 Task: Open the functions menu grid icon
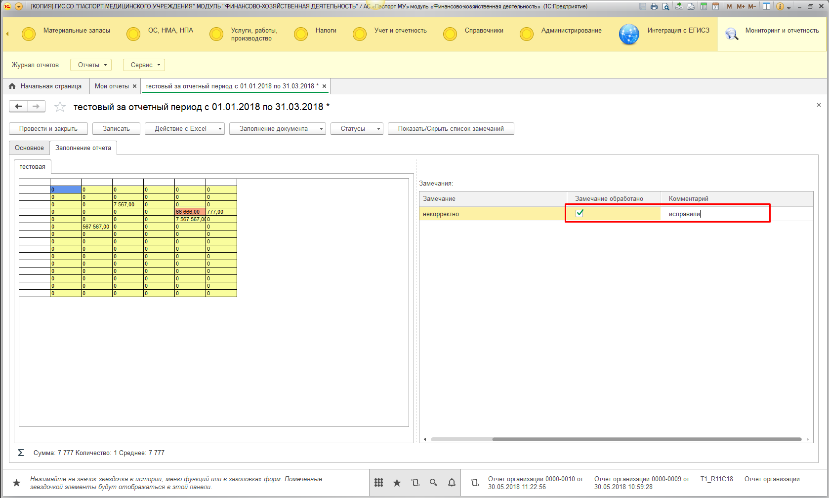tap(378, 483)
